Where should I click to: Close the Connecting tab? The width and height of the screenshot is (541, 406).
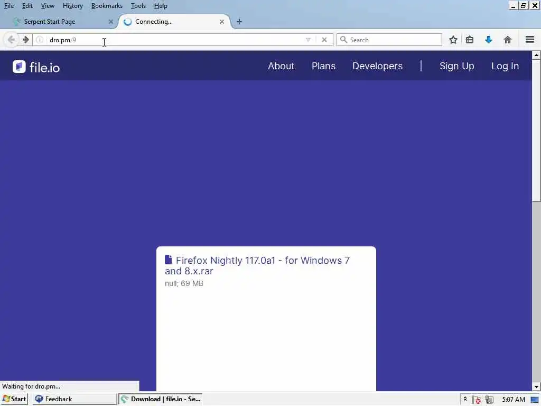[222, 22]
